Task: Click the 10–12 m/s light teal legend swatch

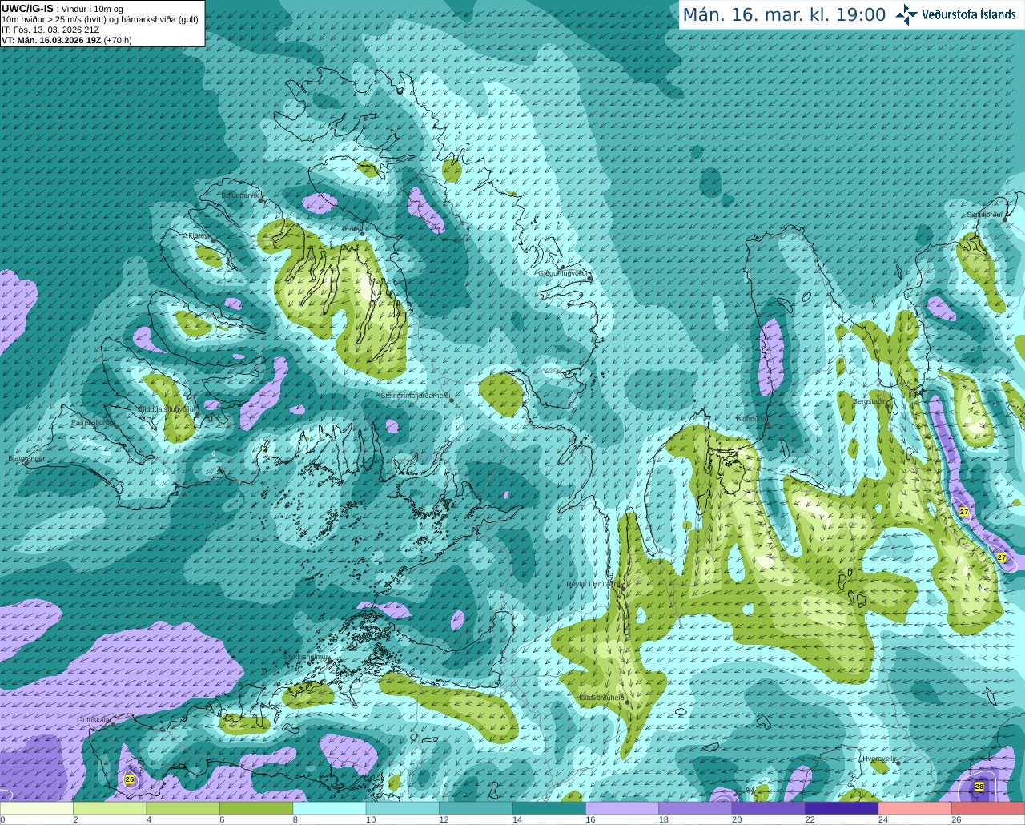Action: pos(403,809)
